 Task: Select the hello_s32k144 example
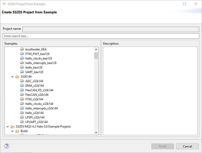(x=35, y=113)
